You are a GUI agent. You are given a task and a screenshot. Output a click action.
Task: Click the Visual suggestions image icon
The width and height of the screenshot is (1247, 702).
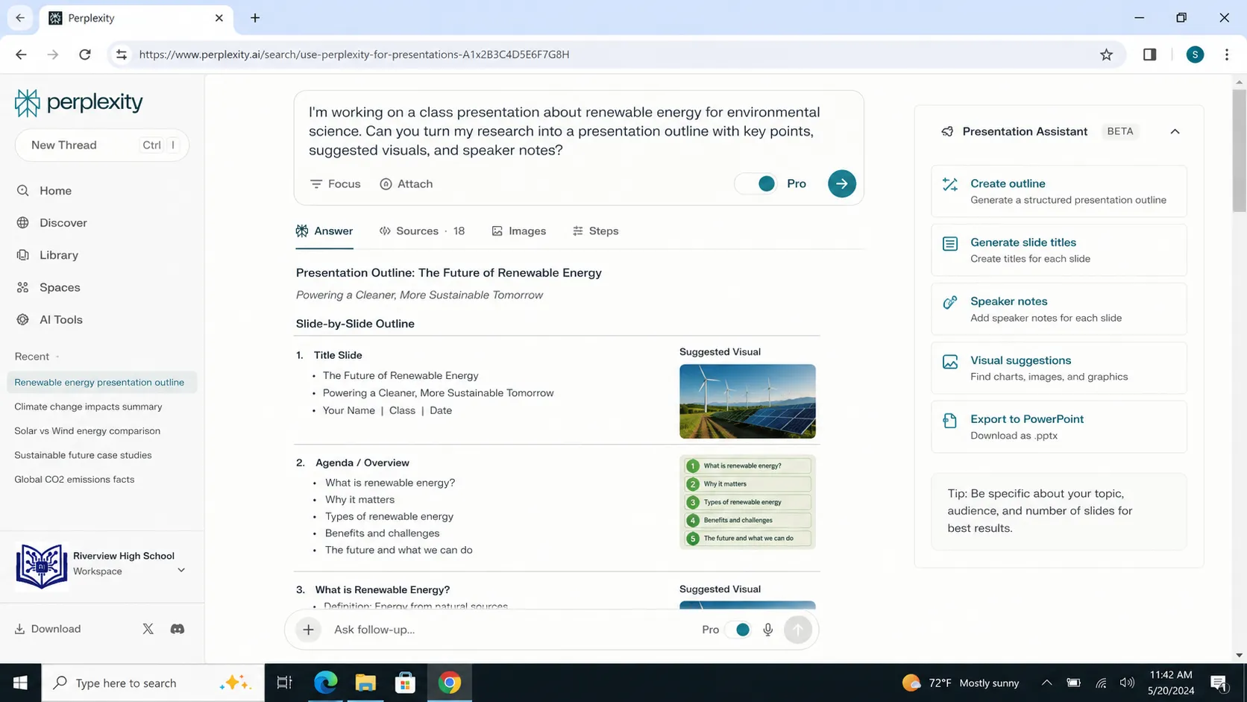tap(949, 361)
